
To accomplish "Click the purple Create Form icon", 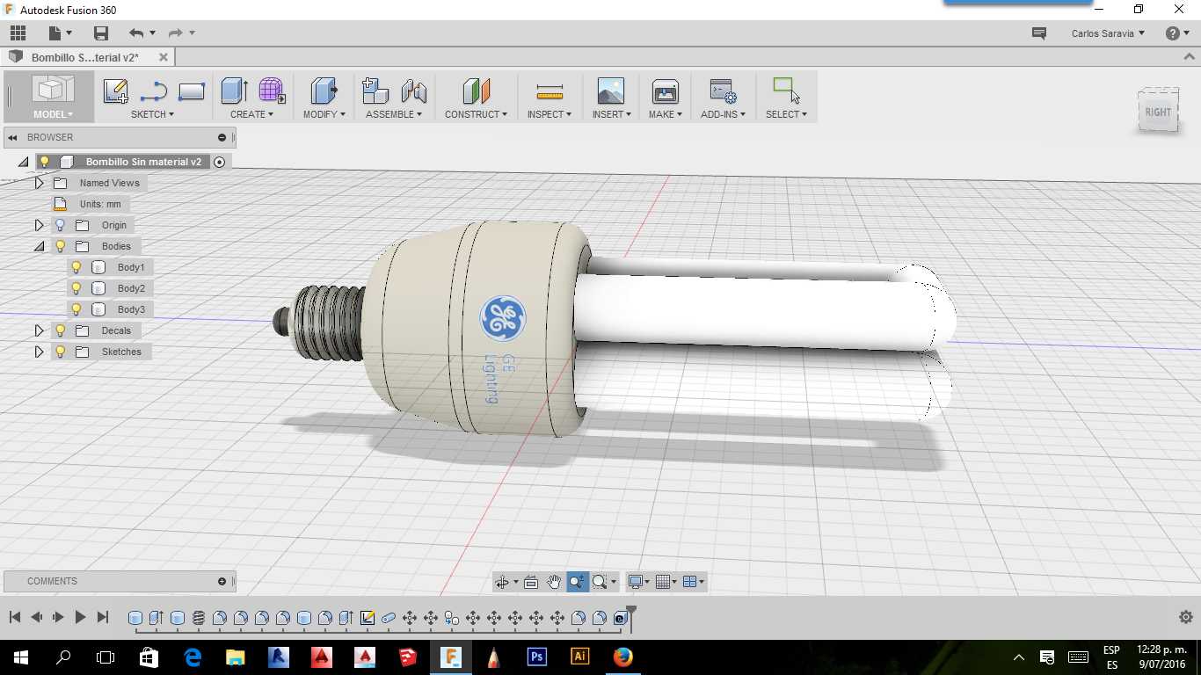I will pos(272,91).
